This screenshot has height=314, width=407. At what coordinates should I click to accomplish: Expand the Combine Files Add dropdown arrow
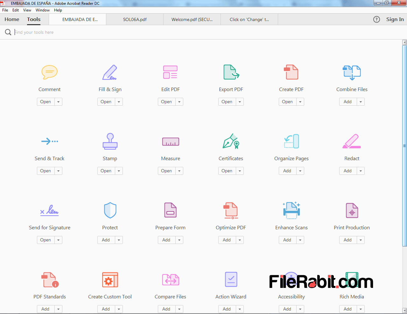click(361, 102)
